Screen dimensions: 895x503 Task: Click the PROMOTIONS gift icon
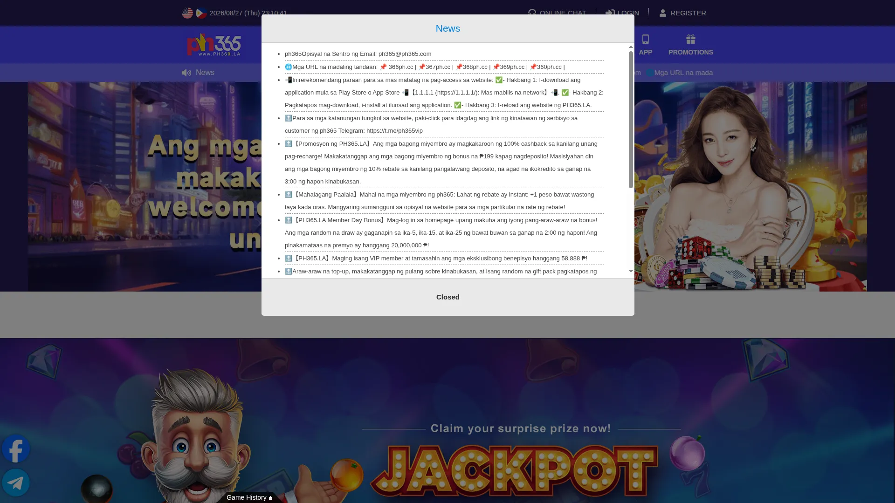[691, 39]
